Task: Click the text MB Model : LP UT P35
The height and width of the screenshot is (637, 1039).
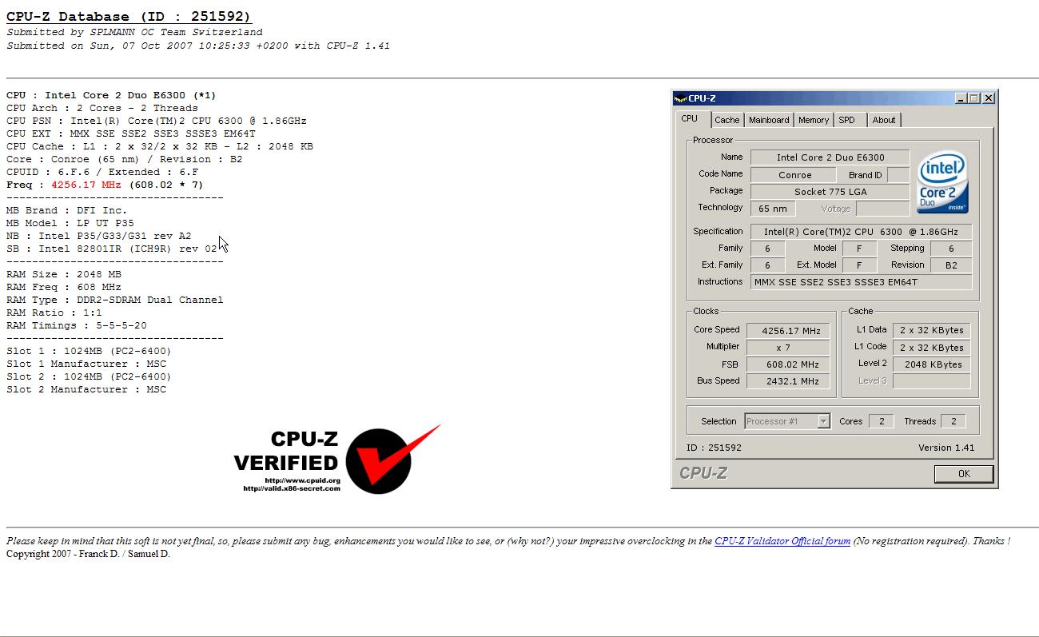Action: [x=70, y=223]
